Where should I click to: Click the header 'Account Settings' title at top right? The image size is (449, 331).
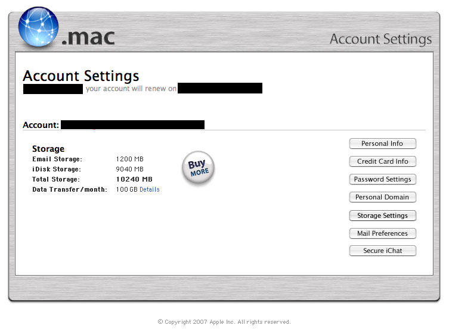(x=380, y=39)
